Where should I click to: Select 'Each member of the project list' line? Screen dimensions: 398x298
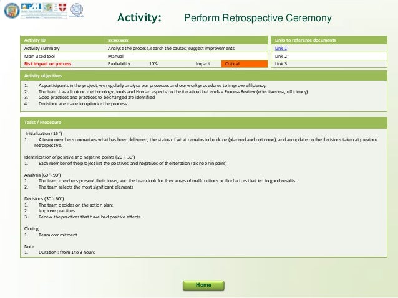pyautogui.click(x=132, y=163)
